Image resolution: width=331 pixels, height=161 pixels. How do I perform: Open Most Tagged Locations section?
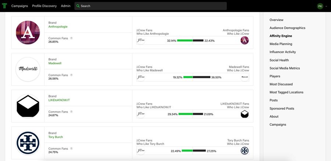(x=286, y=92)
